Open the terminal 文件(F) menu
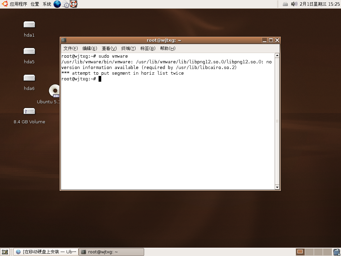341x256 pixels. coord(71,48)
